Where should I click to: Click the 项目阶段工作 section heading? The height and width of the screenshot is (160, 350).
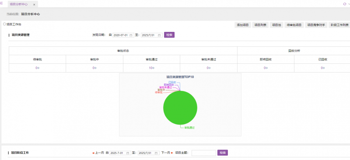(20, 153)
